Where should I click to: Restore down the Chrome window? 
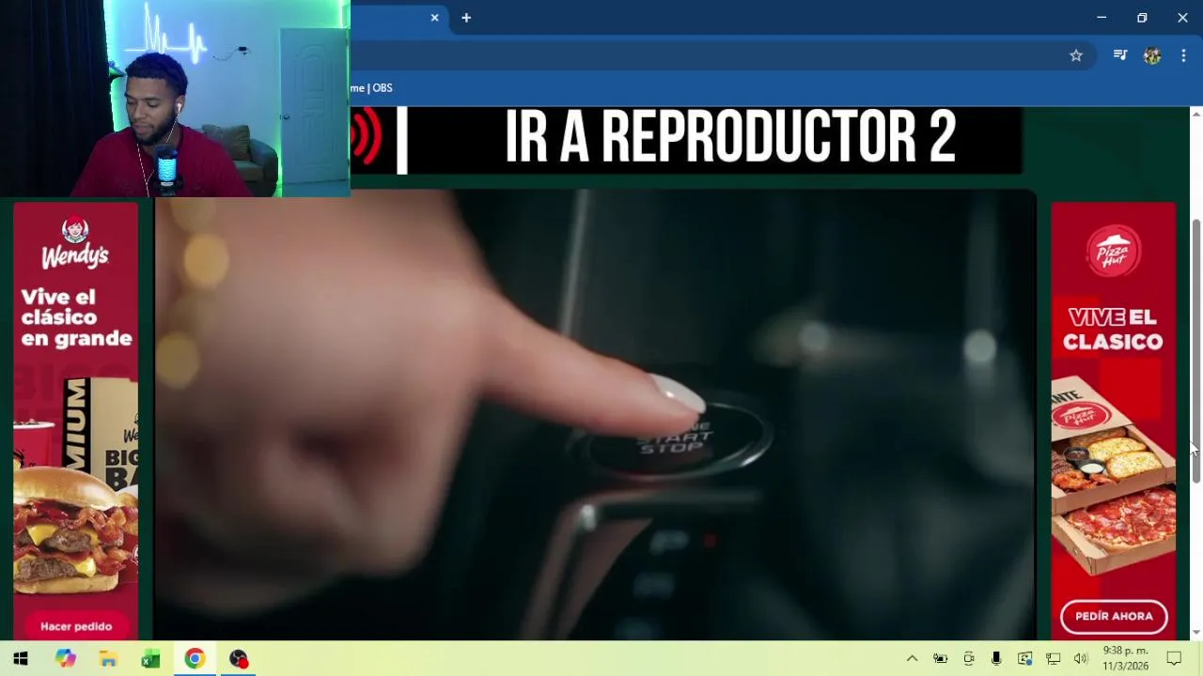[1142, 18]
